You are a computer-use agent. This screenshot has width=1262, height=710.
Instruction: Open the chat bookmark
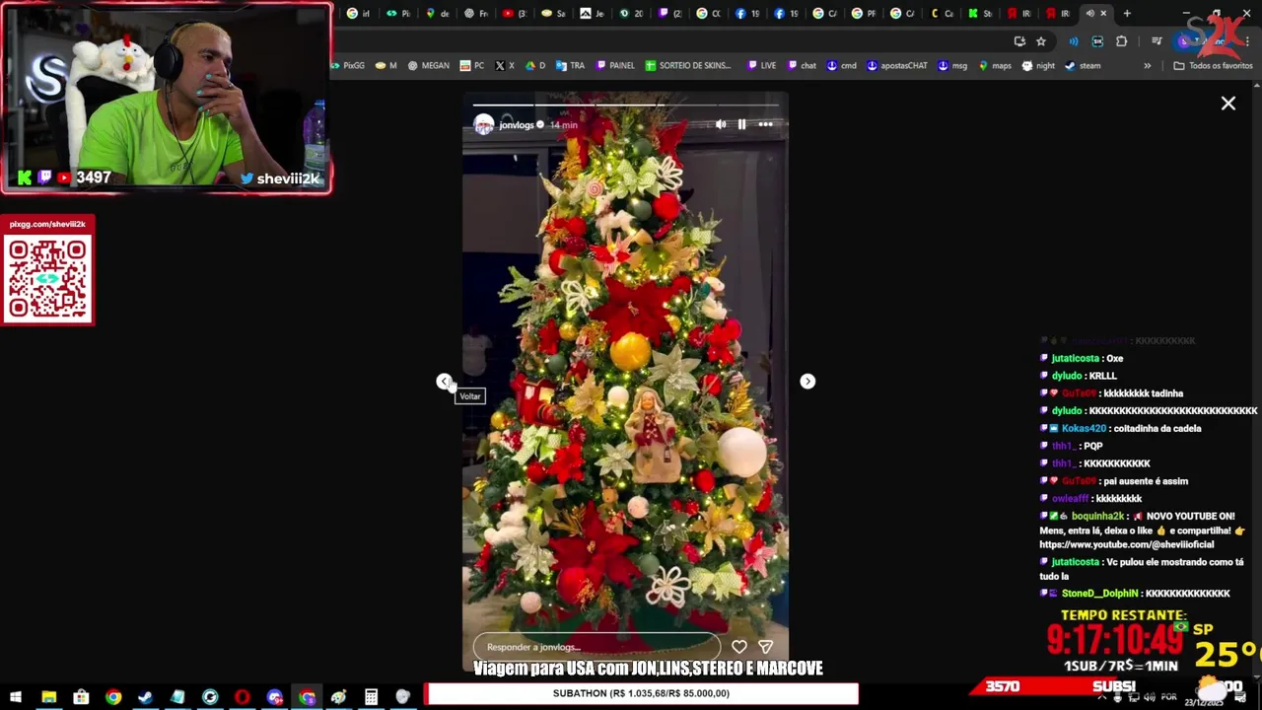(801, 66)
